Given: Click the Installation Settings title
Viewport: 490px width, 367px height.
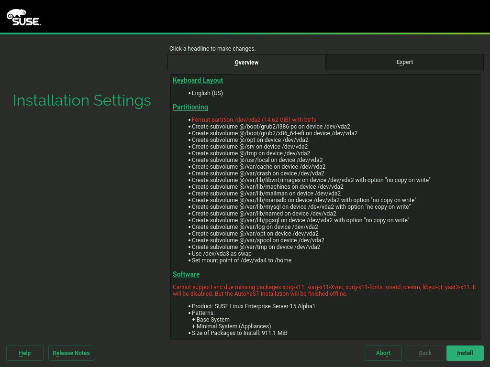Looking at the screenshot, I should click(x=82, y=100).
